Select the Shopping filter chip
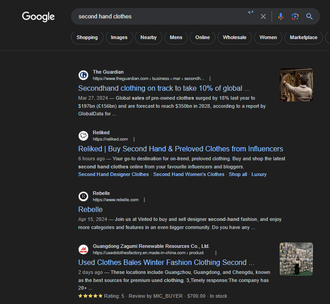 [x=87, y=37]
